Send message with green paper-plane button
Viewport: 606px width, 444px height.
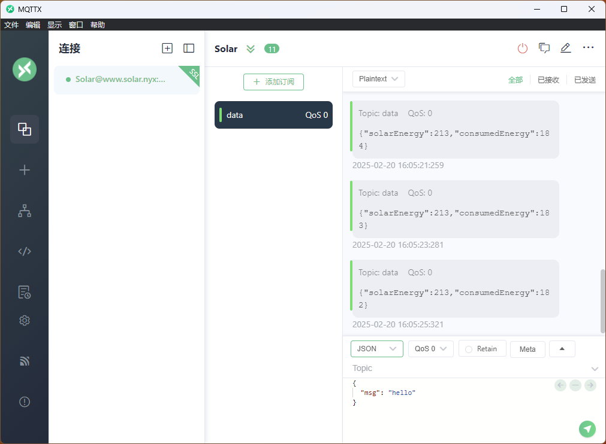tap(587, 428)
